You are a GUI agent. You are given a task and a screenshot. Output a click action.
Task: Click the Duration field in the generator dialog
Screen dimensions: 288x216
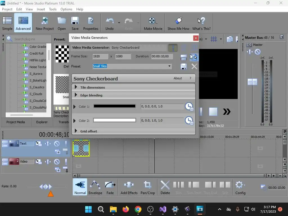coord(162,56)
